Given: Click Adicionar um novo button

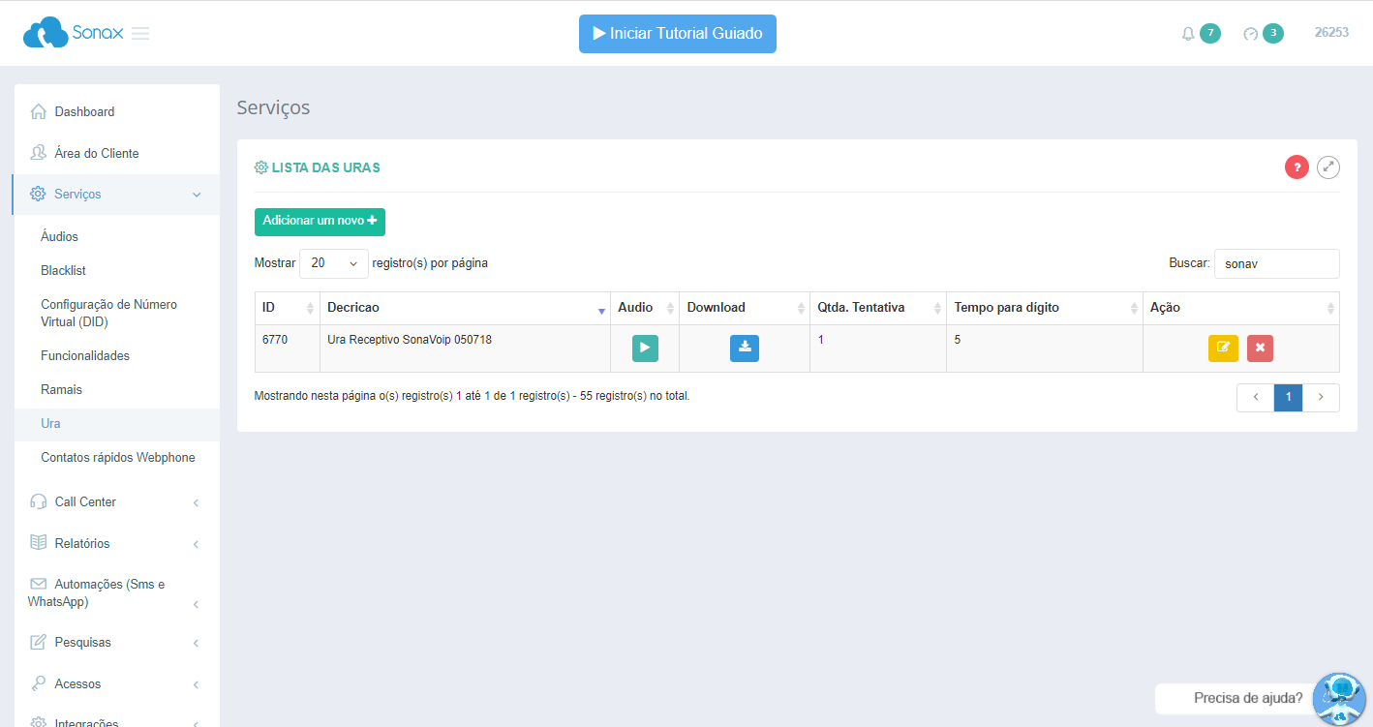Looking at the screenshot, I should 320,222.
